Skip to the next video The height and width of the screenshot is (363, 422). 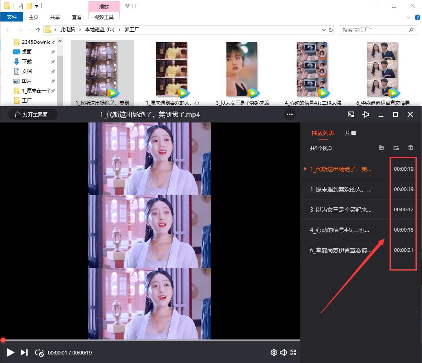tap(24, 352)
